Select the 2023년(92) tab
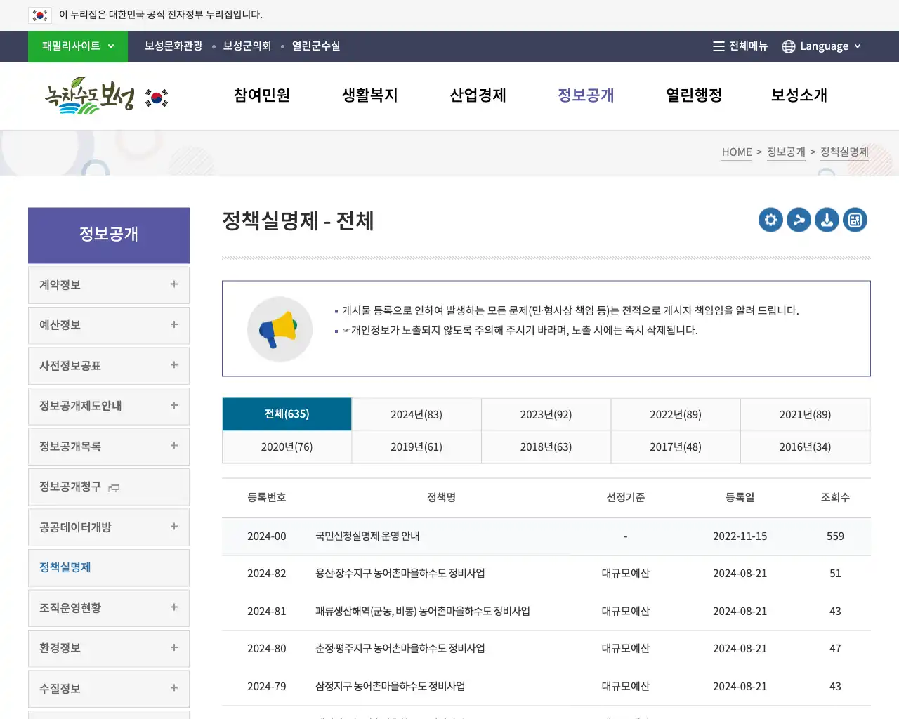899x719 pixels. 546,414
